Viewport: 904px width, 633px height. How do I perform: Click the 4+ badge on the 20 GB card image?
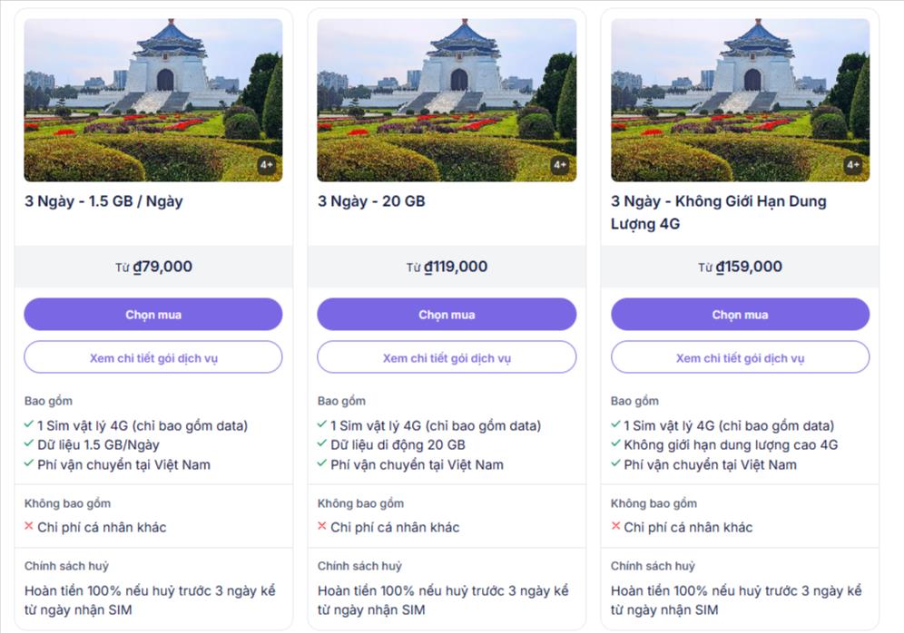[560, 165]
